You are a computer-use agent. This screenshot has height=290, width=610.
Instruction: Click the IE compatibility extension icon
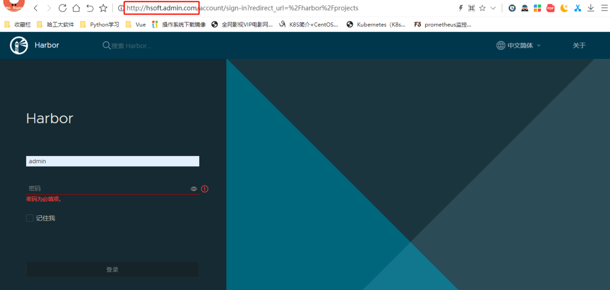pos(512,8)
